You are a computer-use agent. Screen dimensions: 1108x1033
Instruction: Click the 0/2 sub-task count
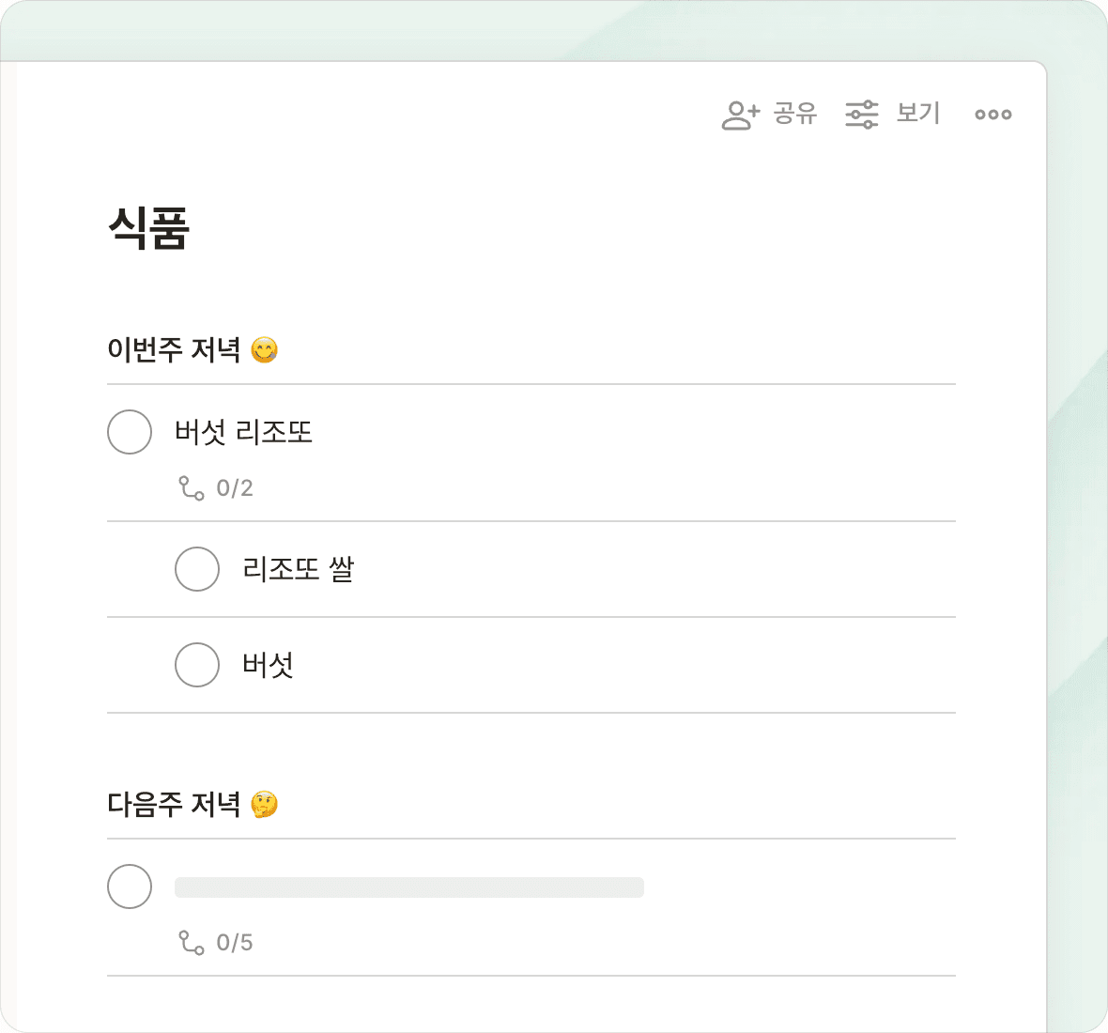click(x=235, y=488)
